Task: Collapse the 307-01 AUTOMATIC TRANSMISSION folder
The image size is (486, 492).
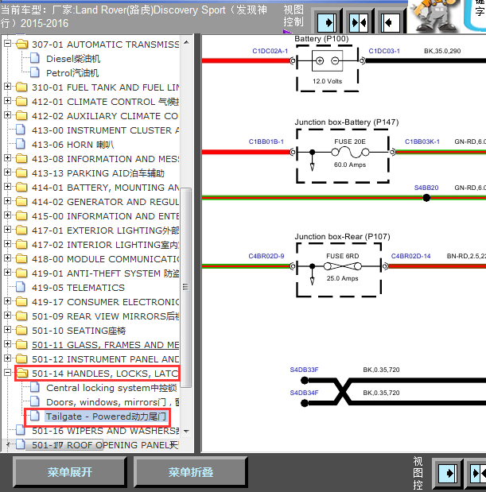Action: tap(7, 43)
